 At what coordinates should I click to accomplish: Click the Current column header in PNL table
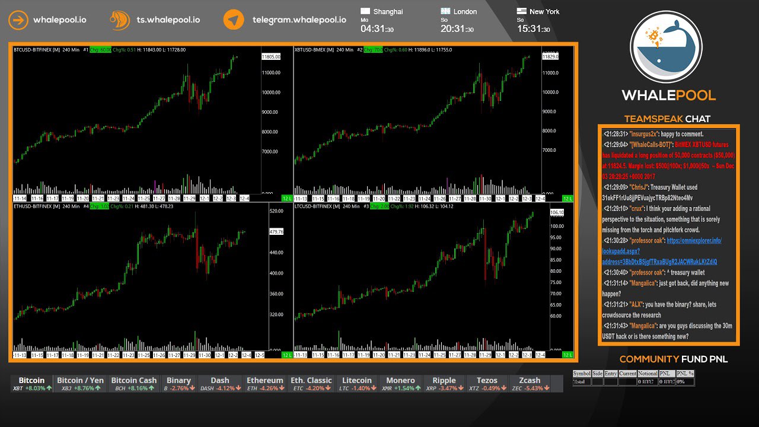627,374
